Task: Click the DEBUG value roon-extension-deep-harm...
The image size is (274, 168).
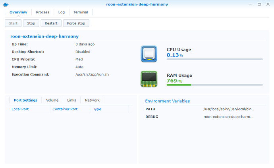Action: point(228,117)
